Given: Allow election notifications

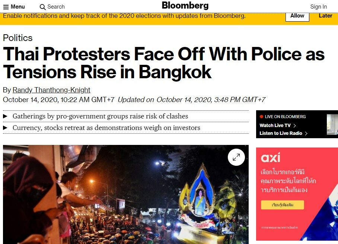Looking at the screenshot, I should 297,16.
